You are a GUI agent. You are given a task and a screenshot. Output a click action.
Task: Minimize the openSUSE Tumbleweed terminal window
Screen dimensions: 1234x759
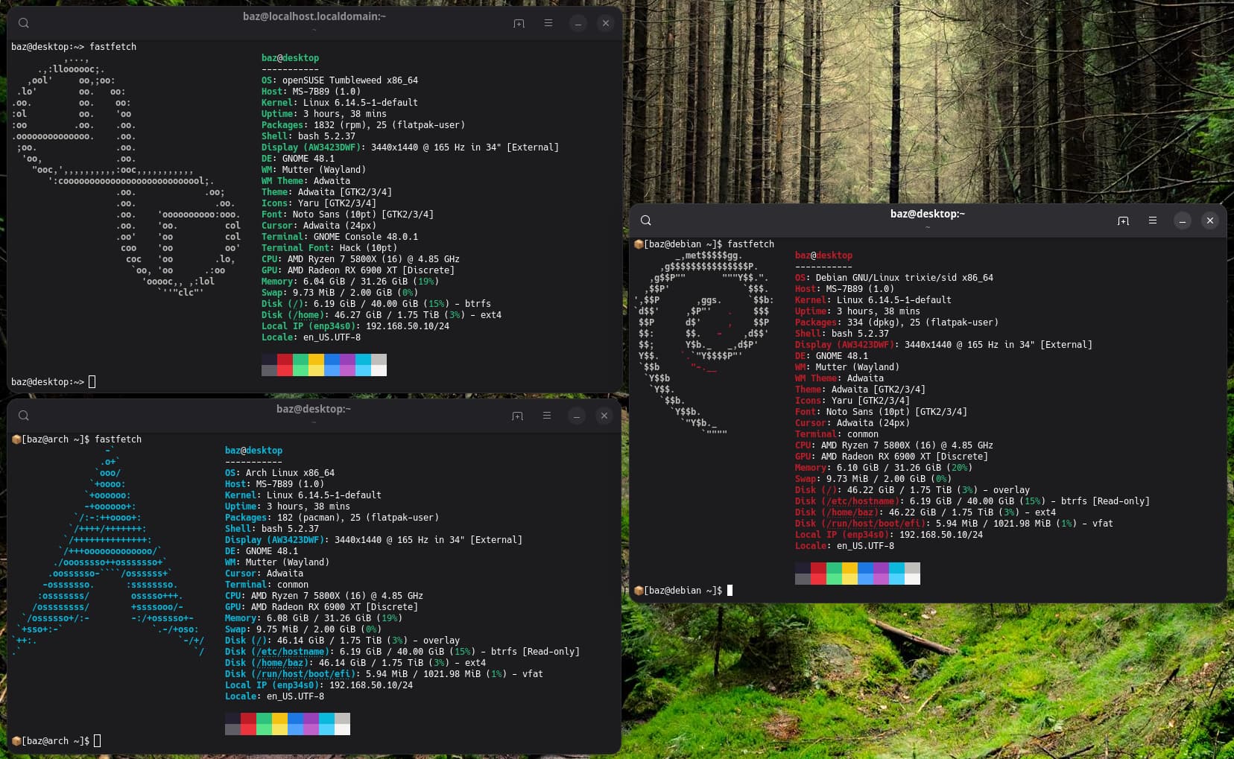click(x=578, y=23)
